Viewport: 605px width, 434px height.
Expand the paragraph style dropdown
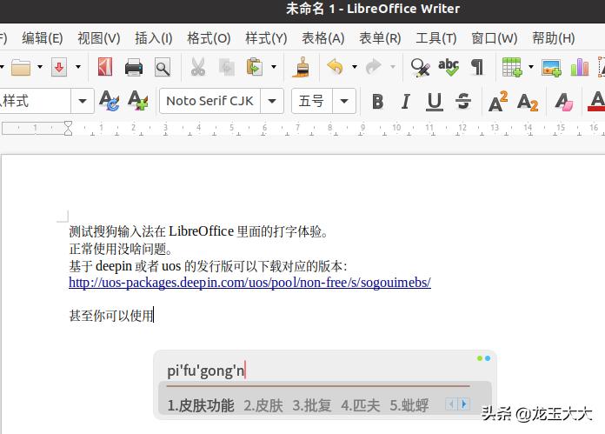[83, 101]
